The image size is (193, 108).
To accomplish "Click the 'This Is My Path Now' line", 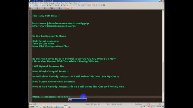I will (x=46, y=16).
